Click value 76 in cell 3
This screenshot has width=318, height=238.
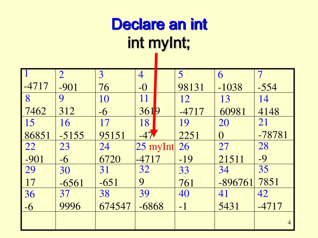tap(104, 87)
